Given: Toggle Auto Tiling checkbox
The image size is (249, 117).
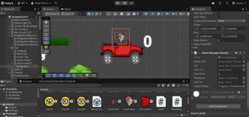Looking at the screenshot, I should pyautogui.click(x=219, y=17).
